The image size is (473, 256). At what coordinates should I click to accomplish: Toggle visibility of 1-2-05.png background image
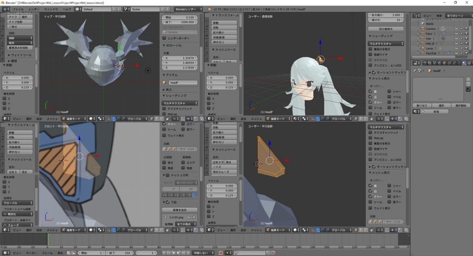click(x=189, y=217)
